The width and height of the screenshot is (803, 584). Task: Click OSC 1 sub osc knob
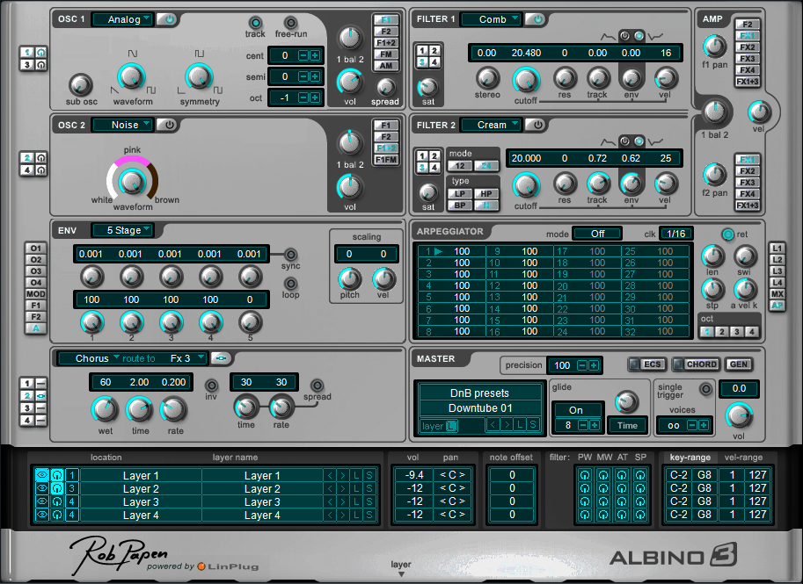tap(80, 84)
